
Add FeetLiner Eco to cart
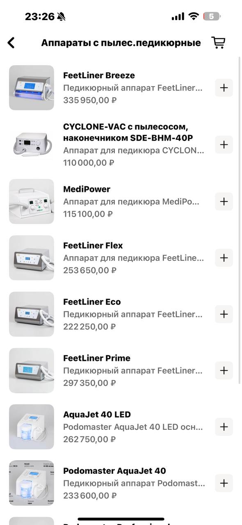tap(224, 314)
